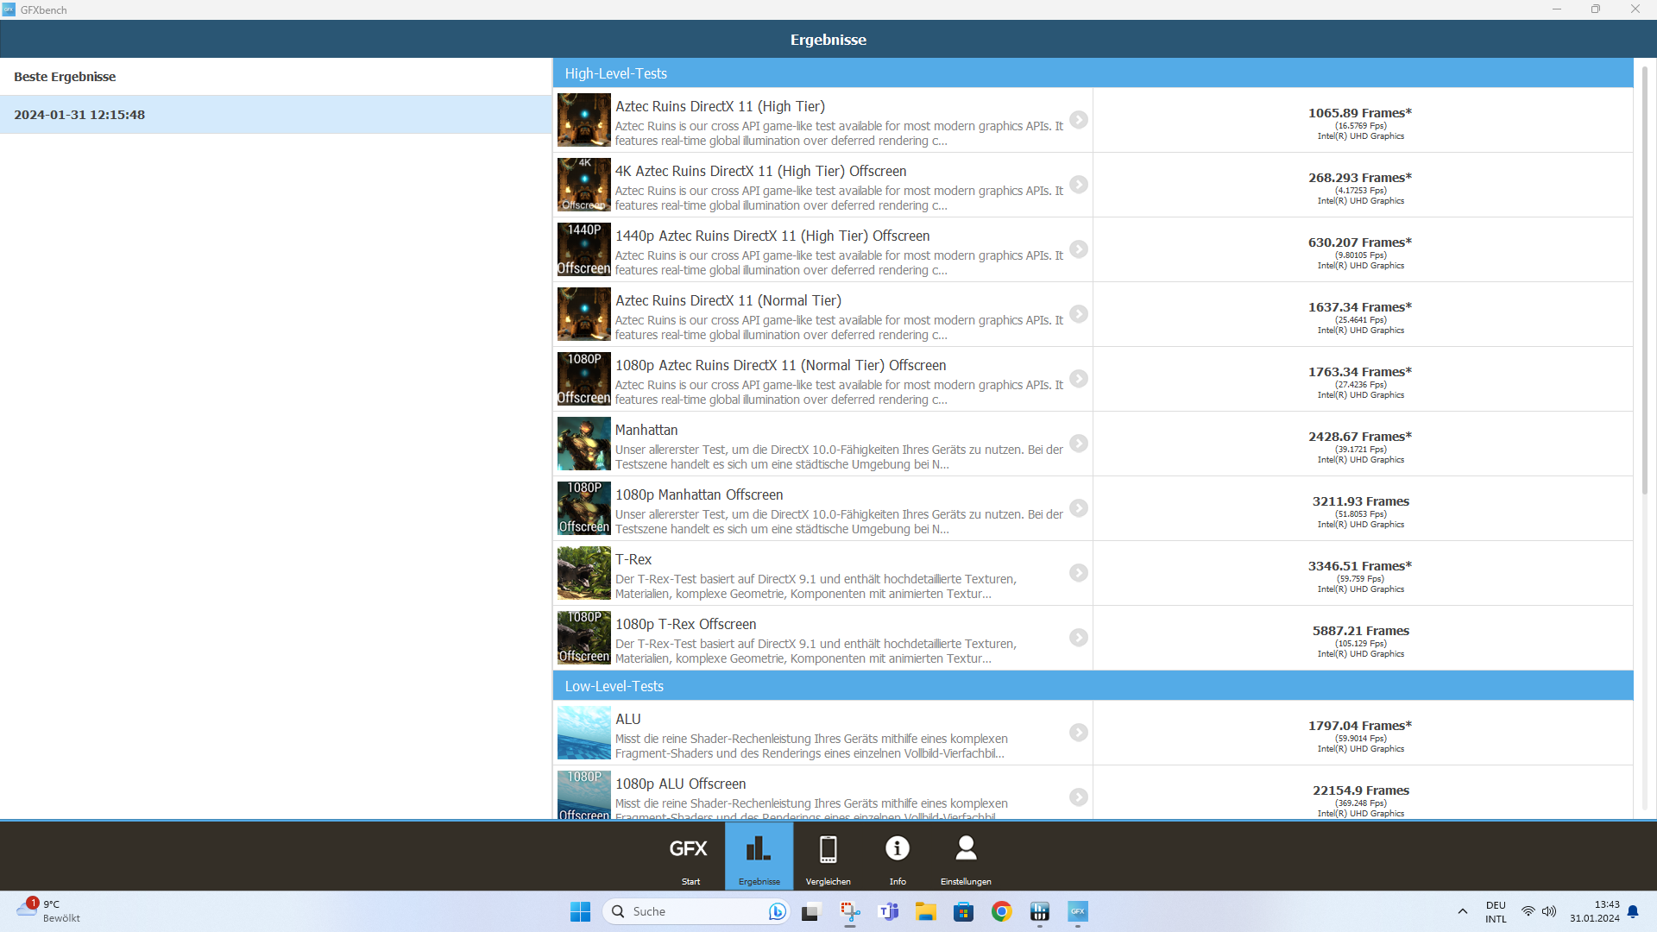Open the GFX Start tab

(690, 856)
